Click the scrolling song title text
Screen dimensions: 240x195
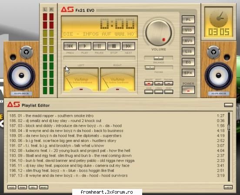[99, 34]
